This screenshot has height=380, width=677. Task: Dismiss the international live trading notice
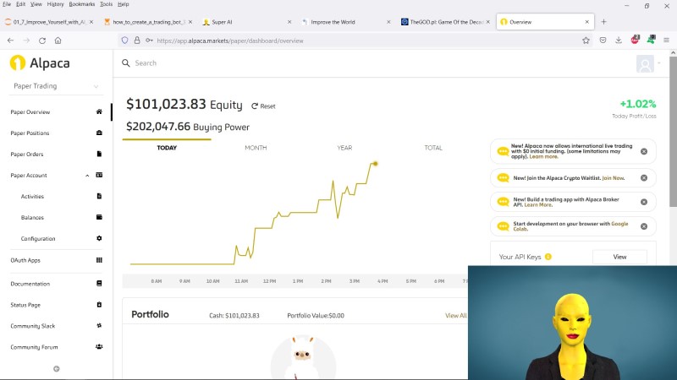pos(644,151)
